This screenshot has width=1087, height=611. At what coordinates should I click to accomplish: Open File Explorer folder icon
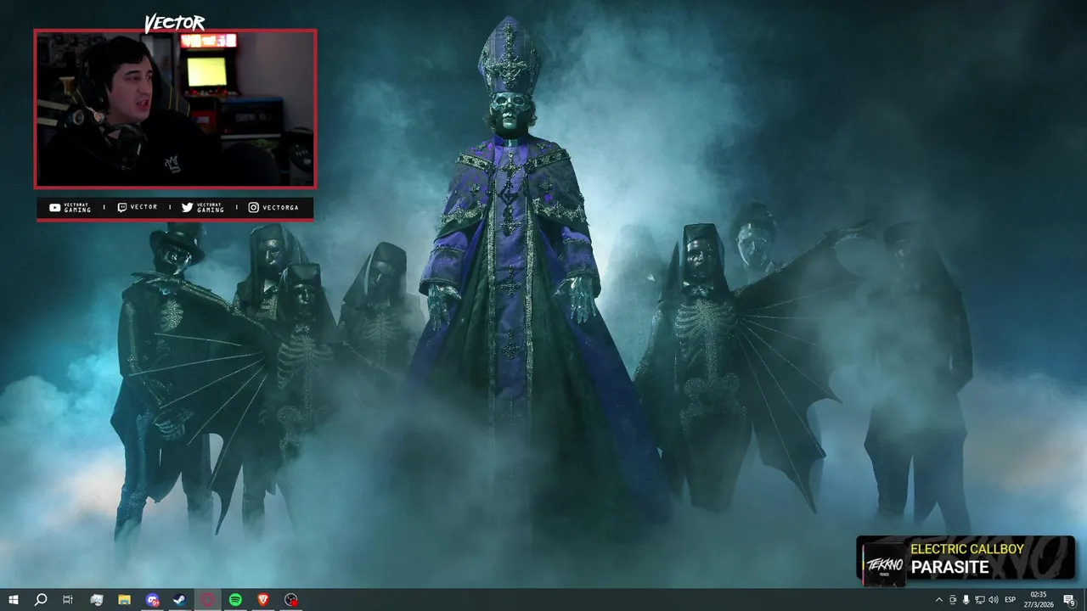click(x=124, y=600)
